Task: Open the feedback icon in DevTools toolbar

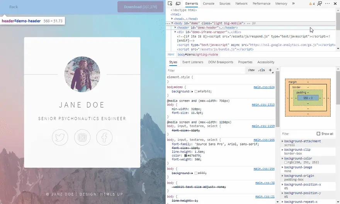Action: pyautogui.click(x=320, y=3)
